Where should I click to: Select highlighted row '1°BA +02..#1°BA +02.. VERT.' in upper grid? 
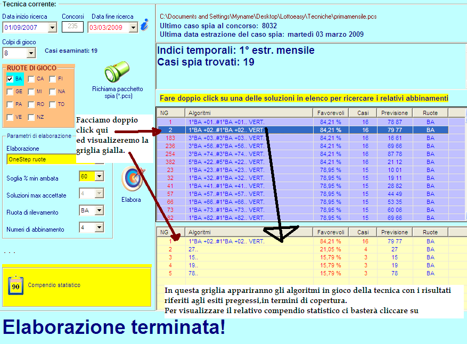click(x=302, y=130)
